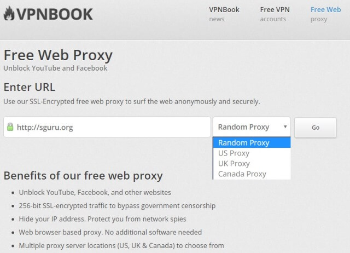
Task: Click Benefits of our free web proxy heading
Action: coord(83,176)
